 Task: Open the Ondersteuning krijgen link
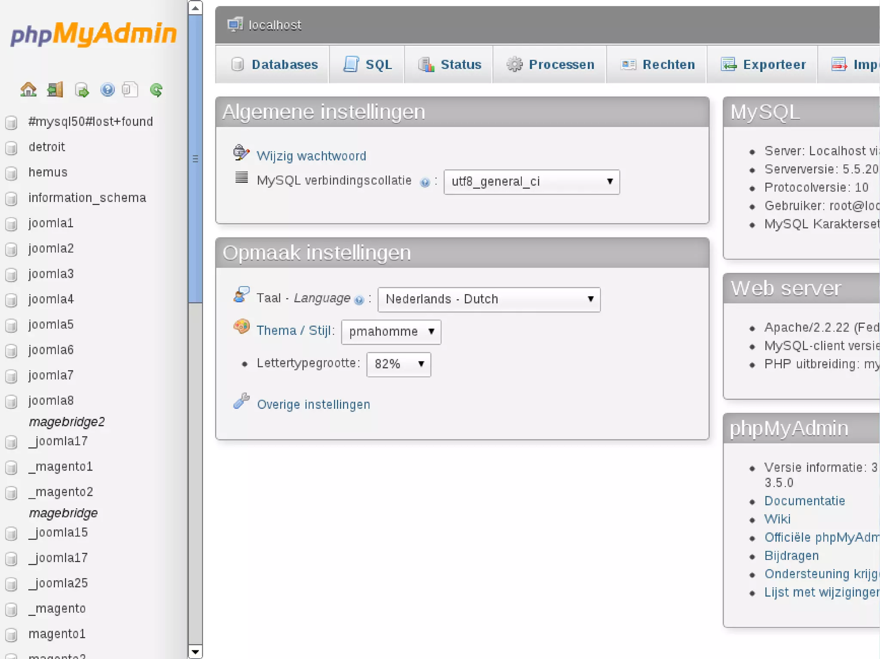pyautogui.click(x=822, y=574)
